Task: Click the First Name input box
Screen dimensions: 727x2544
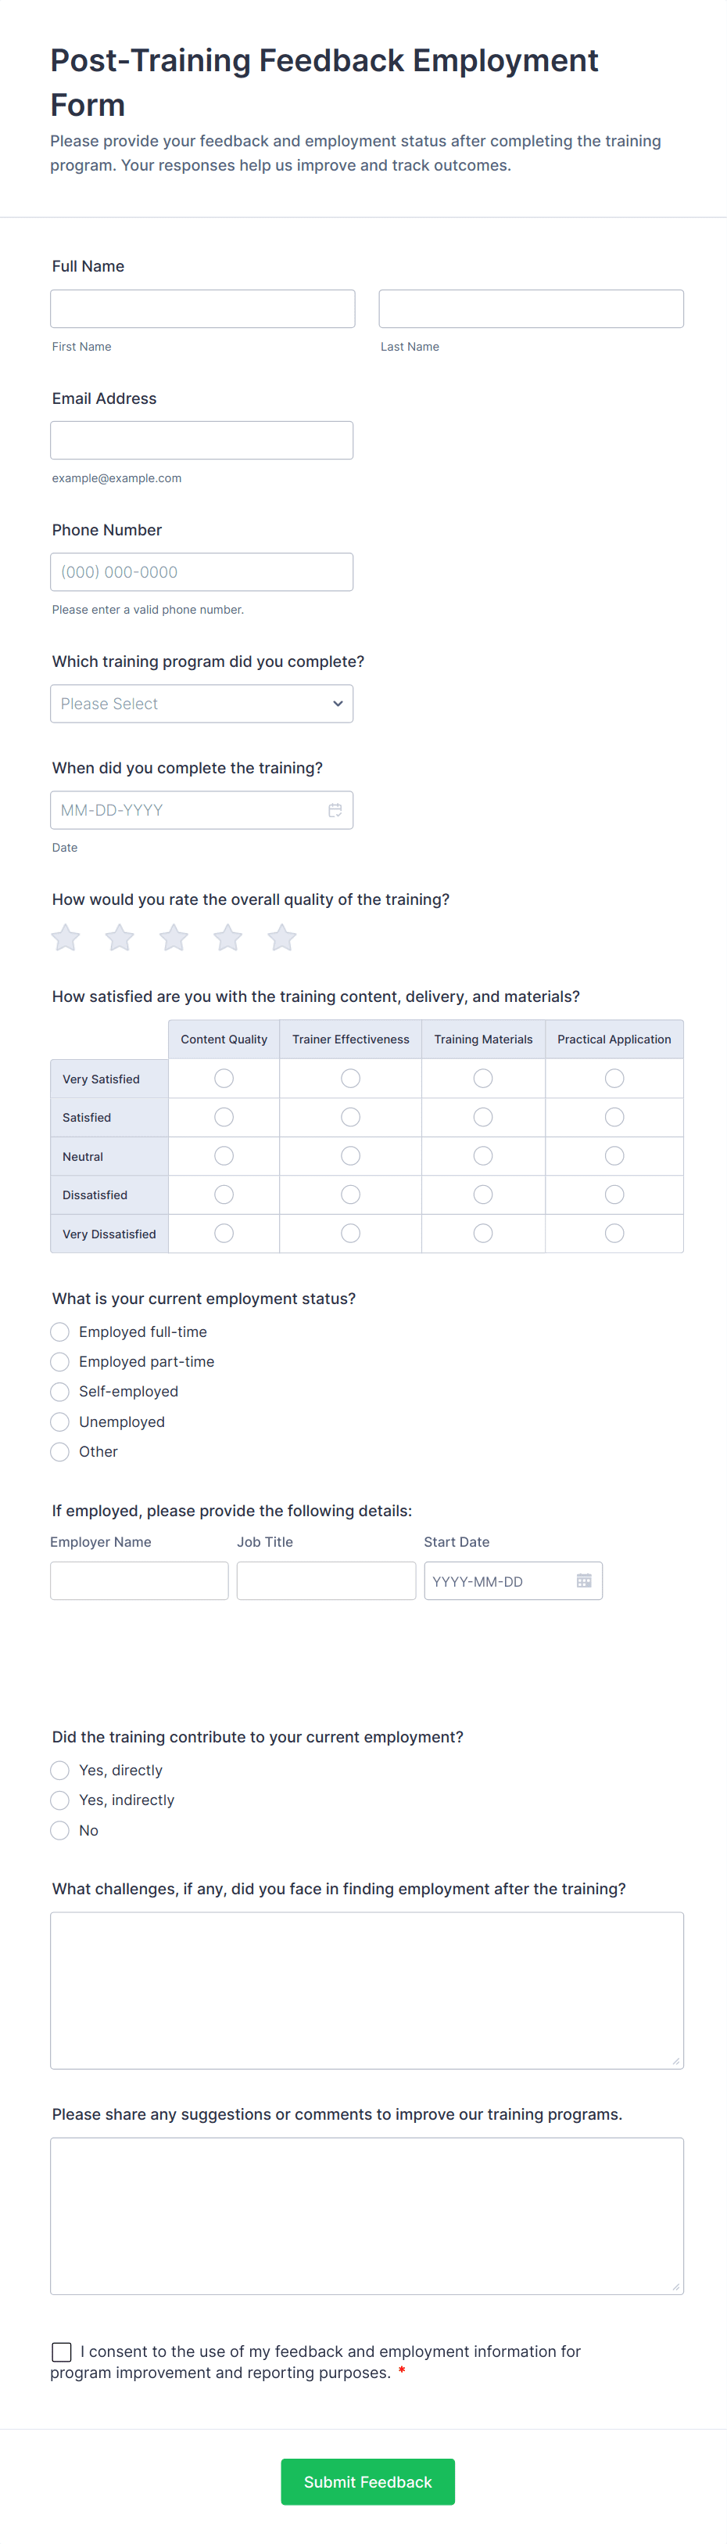Action: [x=202, y=308]
